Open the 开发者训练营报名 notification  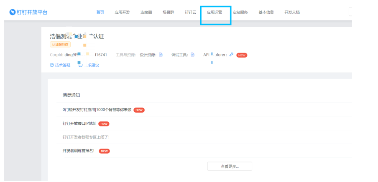(79, 151)
